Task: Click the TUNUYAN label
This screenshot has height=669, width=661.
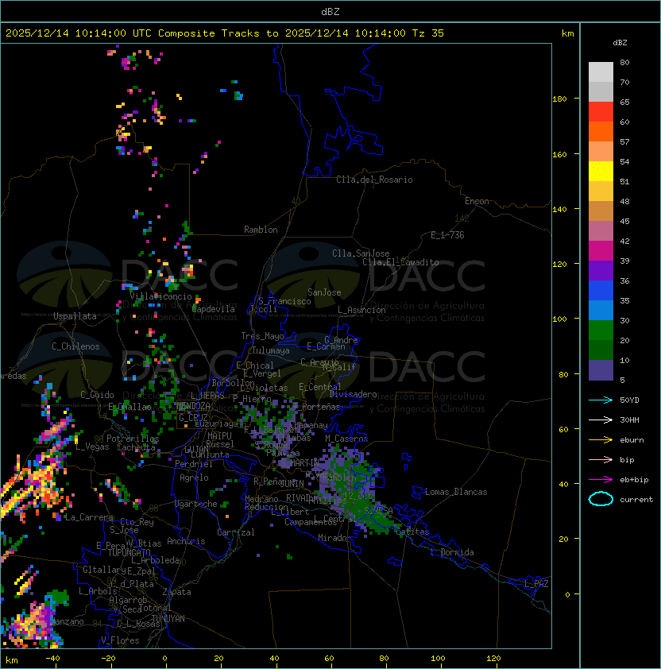Action: pos(168,619)
